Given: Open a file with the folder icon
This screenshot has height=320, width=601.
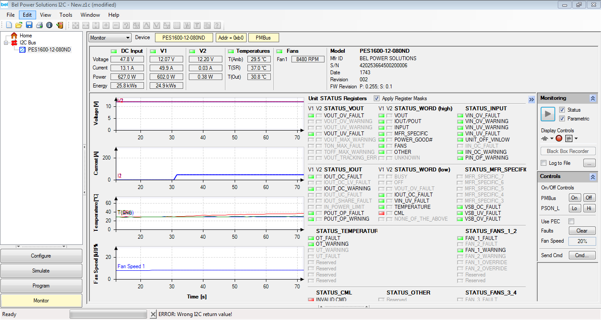Looking at the screenshot, I should click(x=19, y=25).
